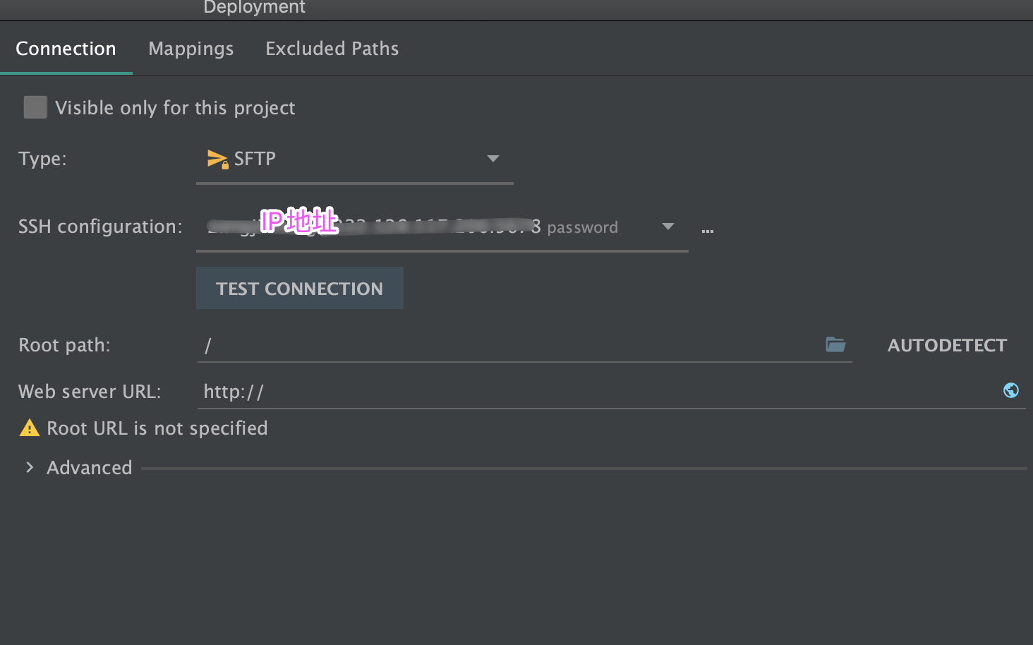Open the Type dropdown arrow

tap(493, 159)
